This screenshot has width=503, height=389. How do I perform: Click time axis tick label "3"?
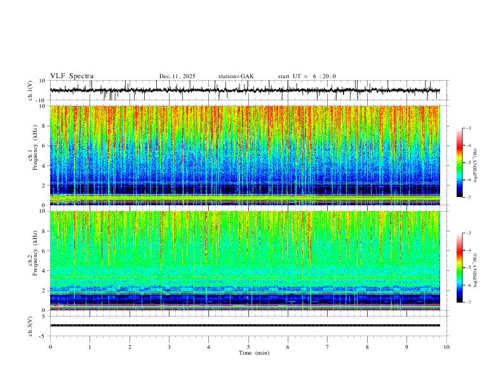[169, 347]
